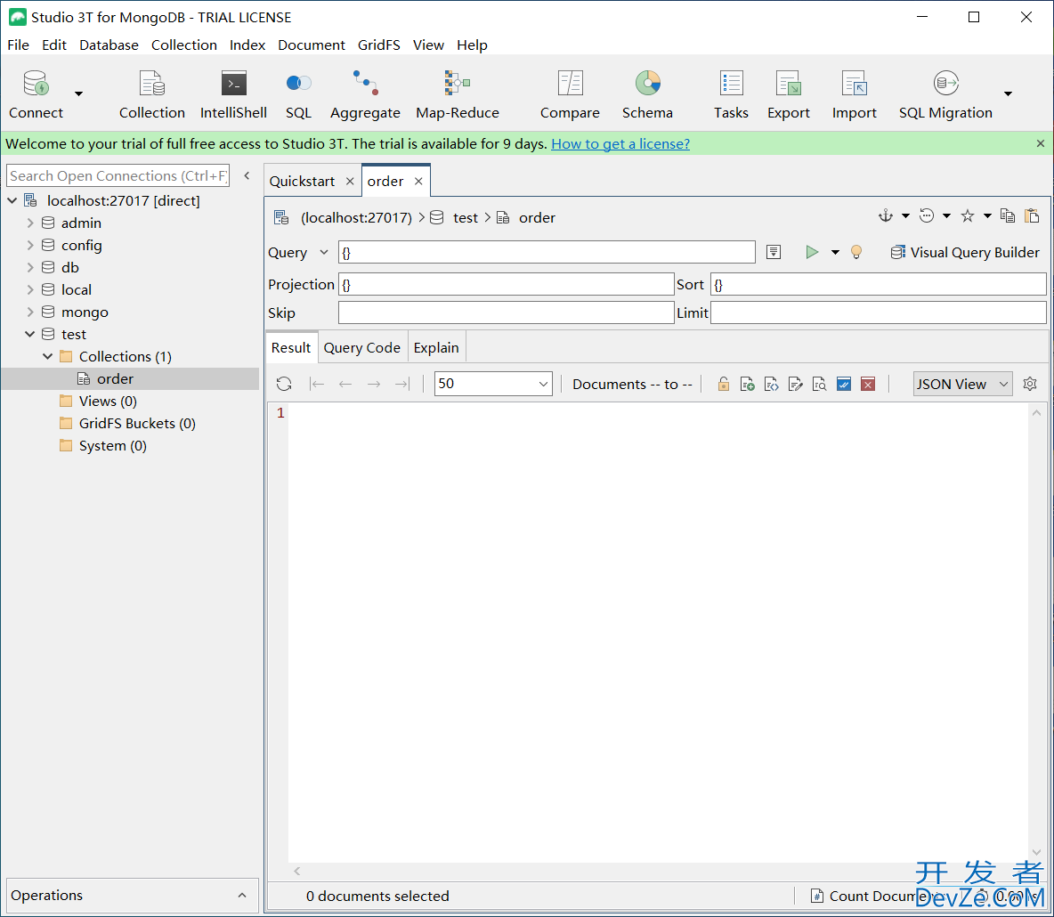
Task: Open the Query label dropdown chevron
Action: [x=324, y=252]
